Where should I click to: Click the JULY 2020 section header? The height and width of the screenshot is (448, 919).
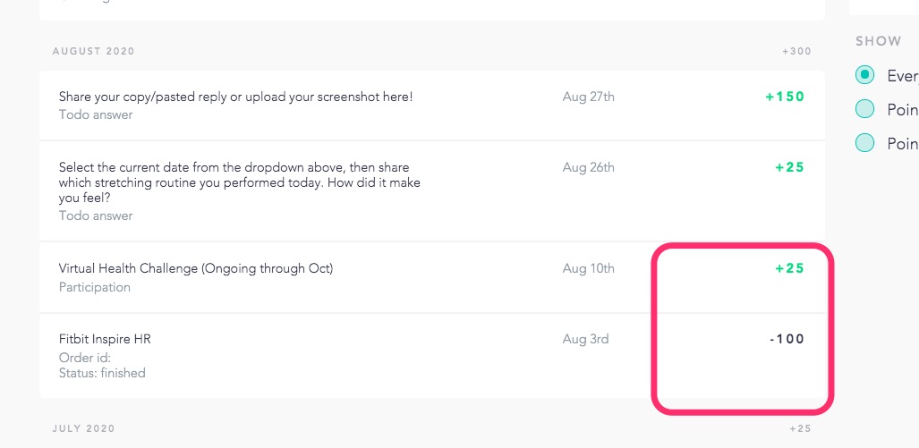[84, 428]
